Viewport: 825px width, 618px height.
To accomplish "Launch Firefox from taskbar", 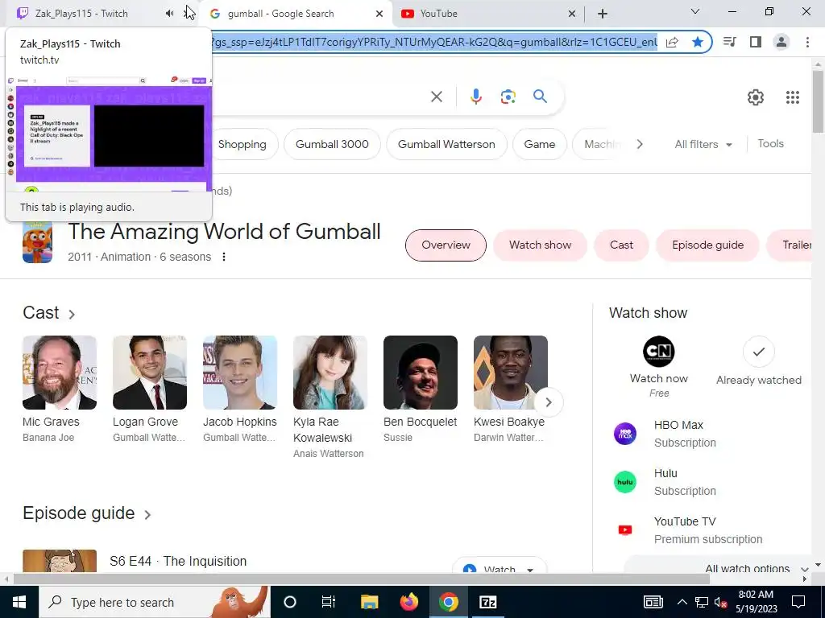I will pos(408,602).
